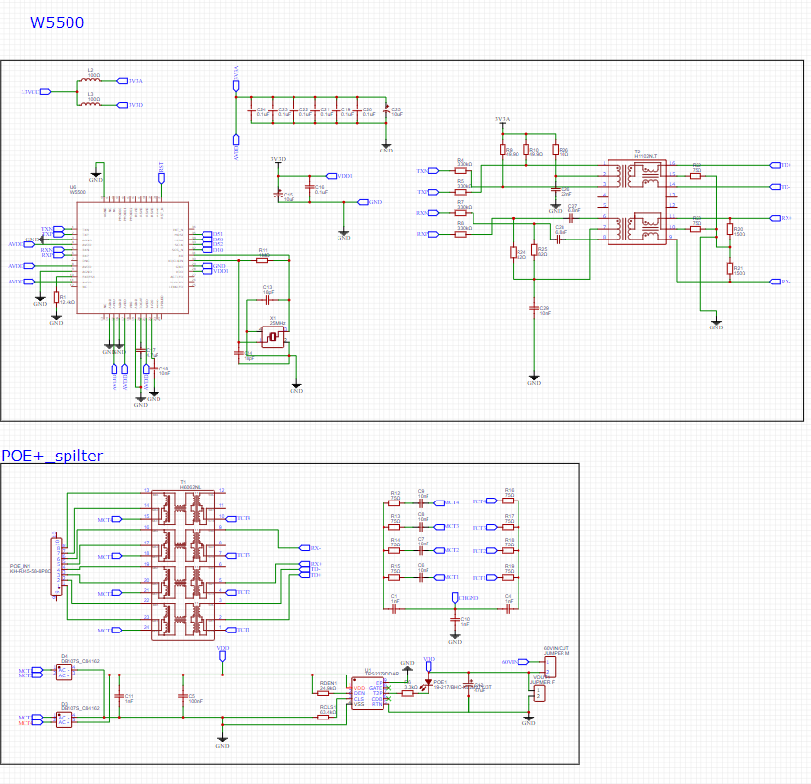
Task: Select the POE_IN1 RJ45 connector symbol
Action: click(56, 566)
